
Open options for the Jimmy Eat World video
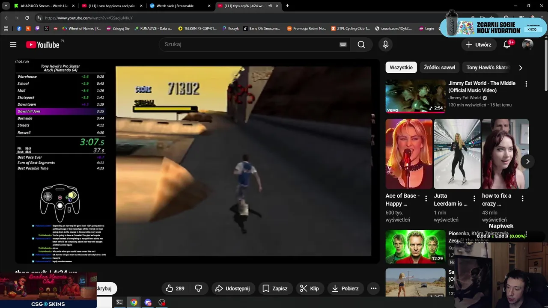(526, 84)
